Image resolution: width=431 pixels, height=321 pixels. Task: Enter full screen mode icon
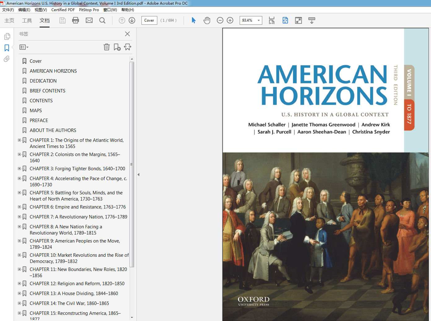click(298, 20)
